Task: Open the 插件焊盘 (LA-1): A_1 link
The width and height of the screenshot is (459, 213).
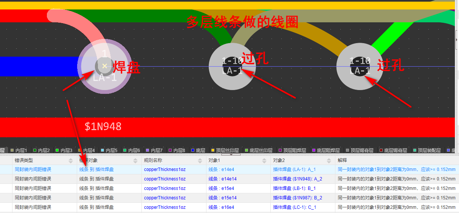Action: (294, 169)
